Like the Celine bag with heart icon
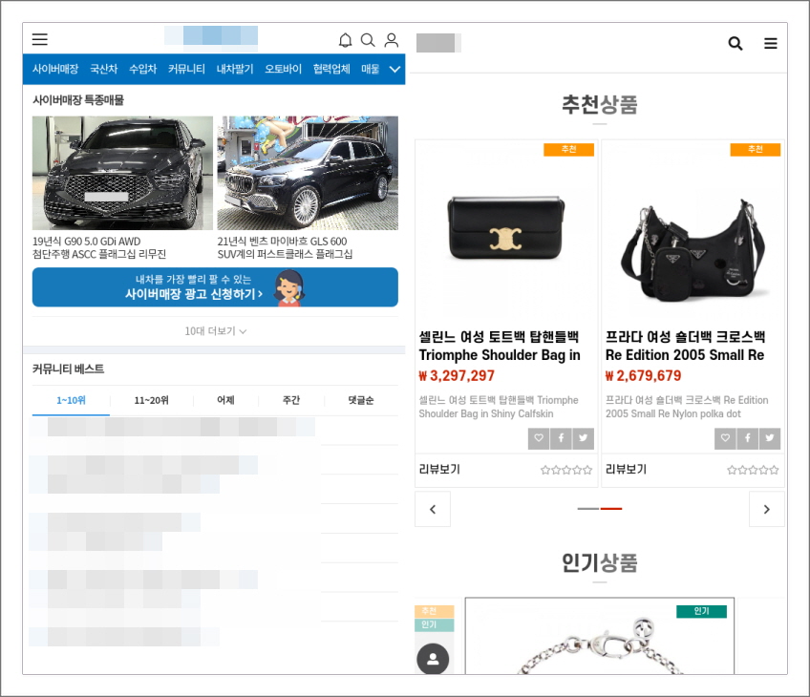 coord(539,438)
